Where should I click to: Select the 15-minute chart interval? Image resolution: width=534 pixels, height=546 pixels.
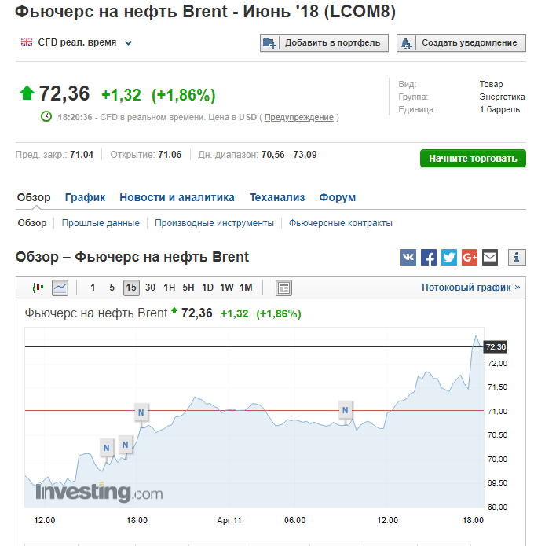click(x=130, y=288)
